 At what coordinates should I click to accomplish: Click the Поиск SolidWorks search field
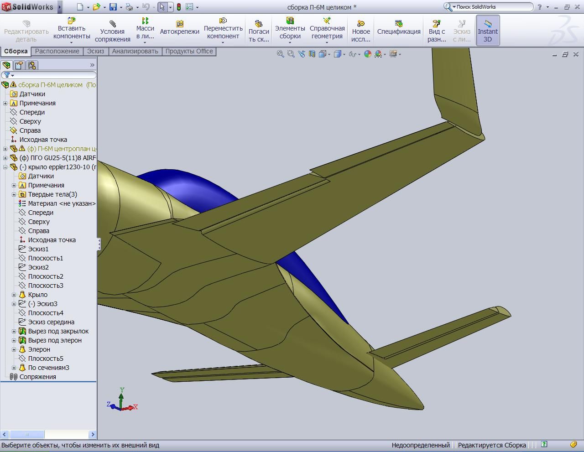click(493, 7)
